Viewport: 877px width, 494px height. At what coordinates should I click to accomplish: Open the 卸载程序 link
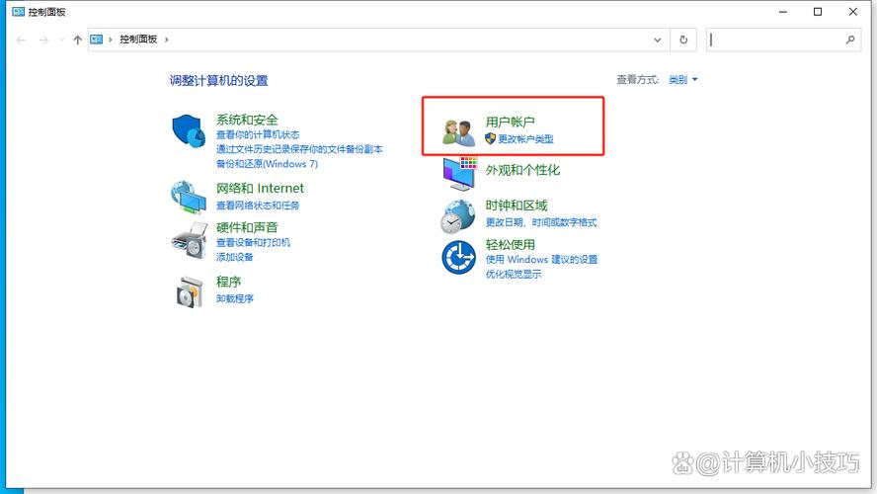(x=235, y=298)
